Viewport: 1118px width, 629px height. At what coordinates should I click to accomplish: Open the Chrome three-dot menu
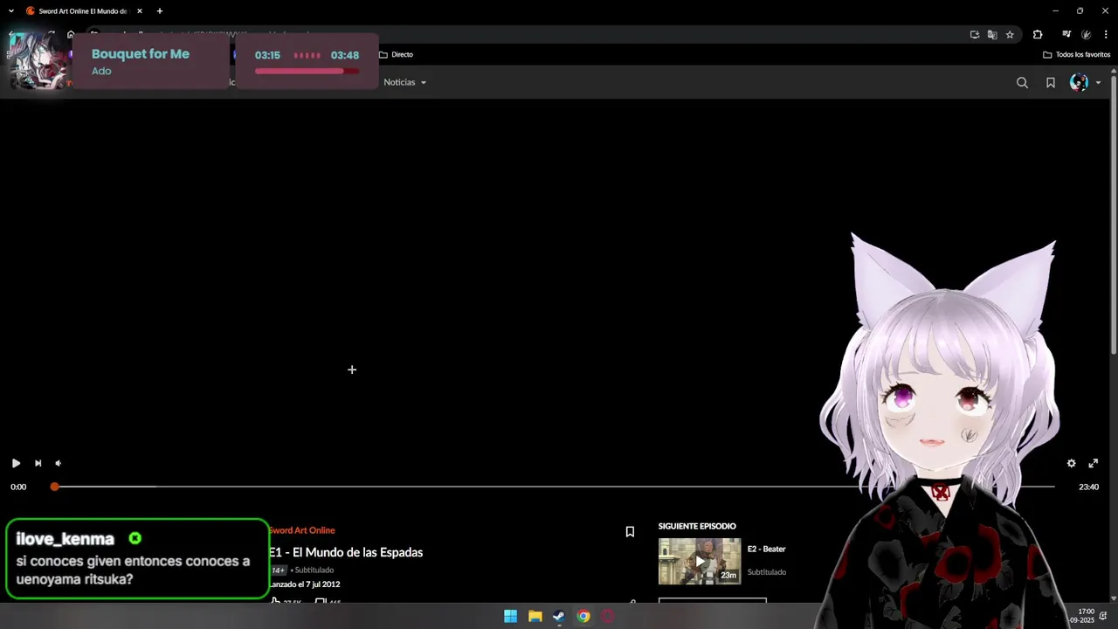(1106, 35)
